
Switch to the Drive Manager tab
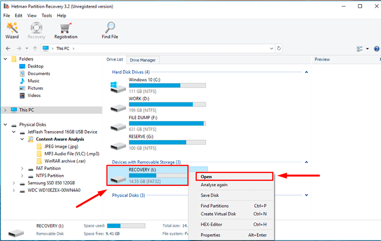point(143,60)
